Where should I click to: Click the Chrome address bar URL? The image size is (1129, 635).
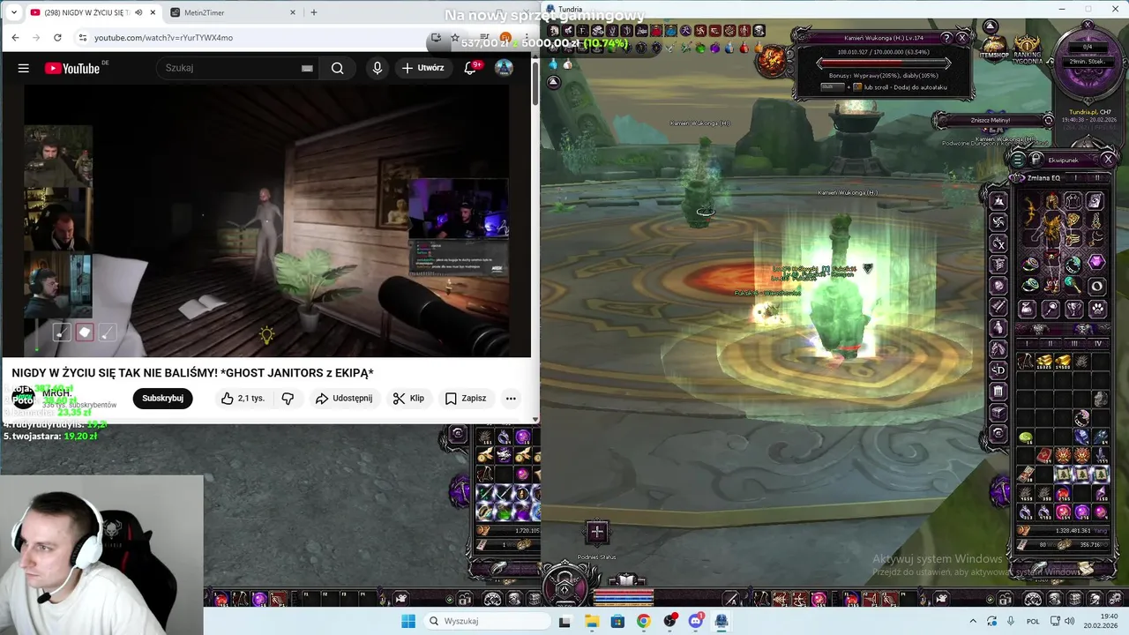[x=164, y=38]
